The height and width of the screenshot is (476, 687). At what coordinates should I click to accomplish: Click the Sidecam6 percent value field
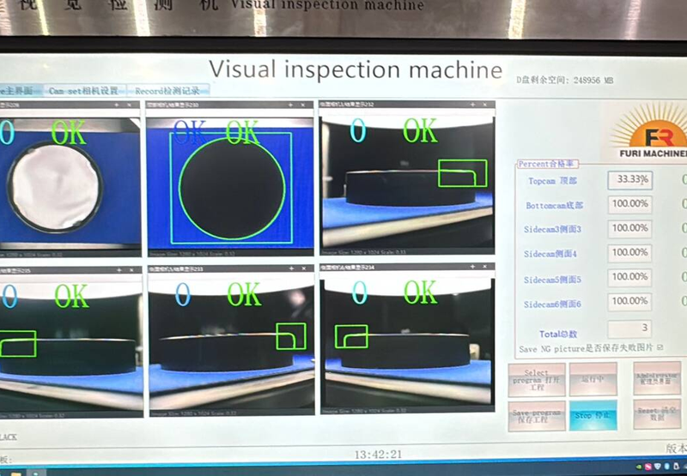(x=629, y=301)
